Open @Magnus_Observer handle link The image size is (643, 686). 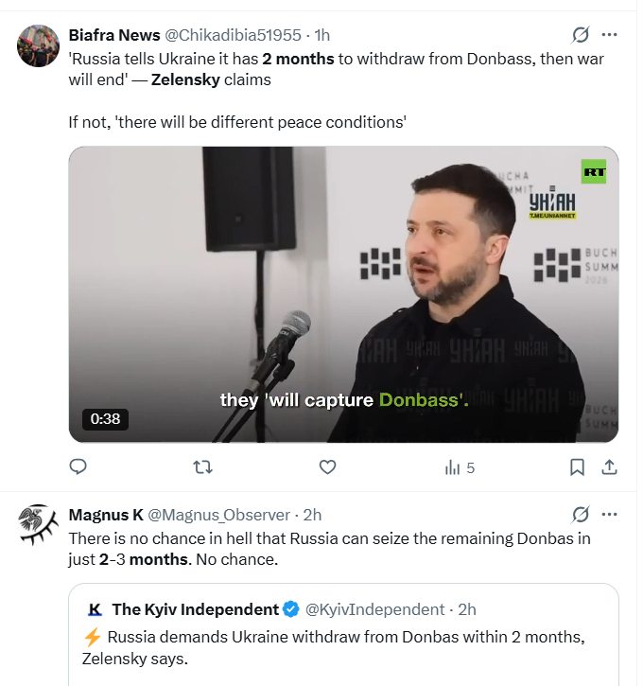pyautogui.click(x=220, y=515)
